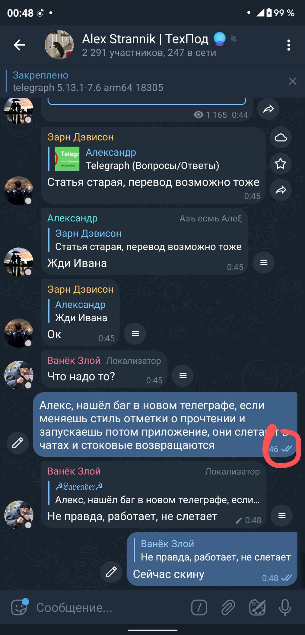Forward the 'Статья старая' message with share arrow
305x635 pixels.
tap(280, 190)
